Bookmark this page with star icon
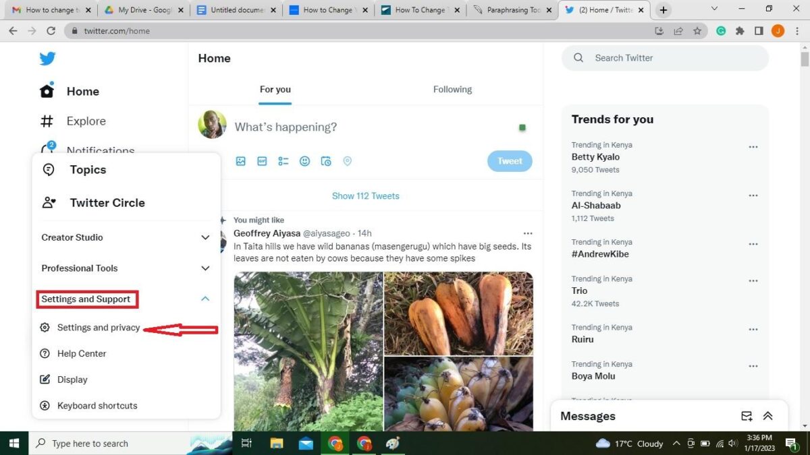Image resolution: width=810 pixels, height=455 pixels. point(697,31)
